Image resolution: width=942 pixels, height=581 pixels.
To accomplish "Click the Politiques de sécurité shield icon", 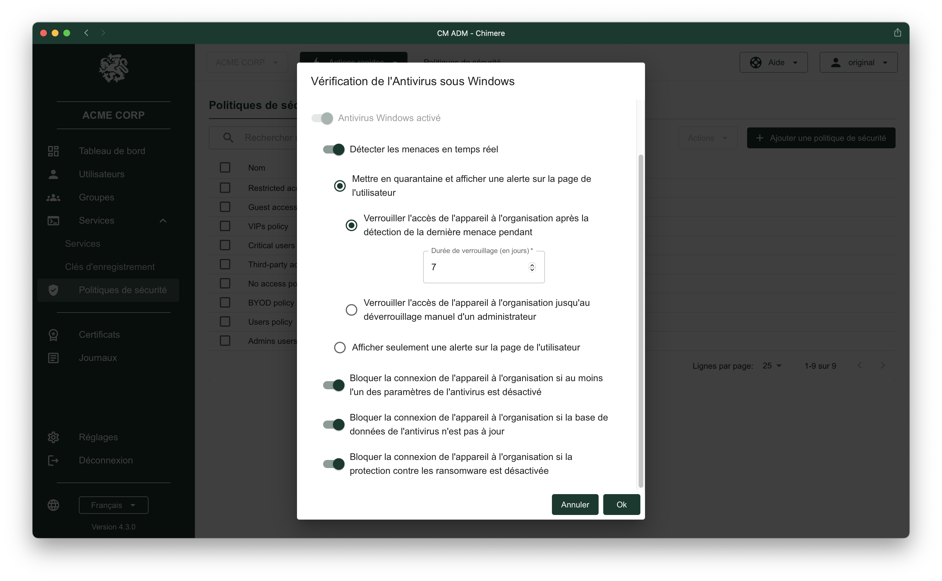I will [x=53, y=290].
